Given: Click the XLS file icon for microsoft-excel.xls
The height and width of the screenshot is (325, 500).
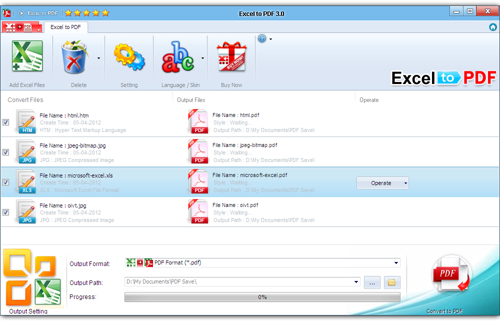Looking at the screenshot, I should click(x=26, y=181).
